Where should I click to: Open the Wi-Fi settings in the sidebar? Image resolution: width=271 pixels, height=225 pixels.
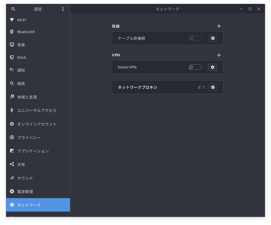point(21,20)
